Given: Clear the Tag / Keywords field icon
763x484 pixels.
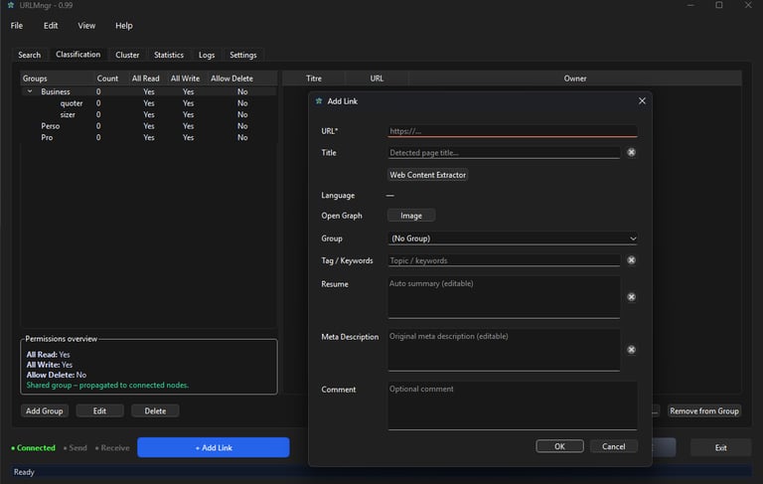Looking at the screenshot, I should coord(631,260).
